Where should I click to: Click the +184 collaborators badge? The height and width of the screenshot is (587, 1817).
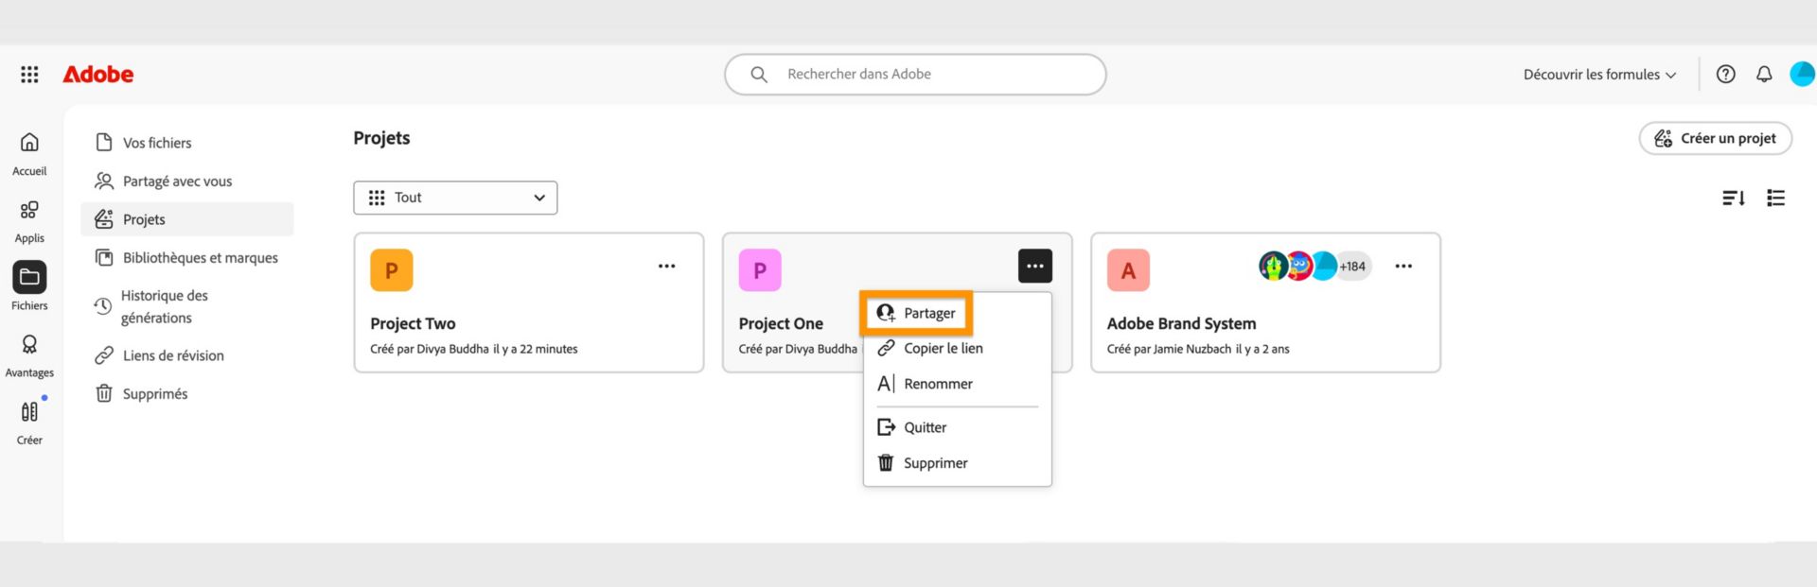(1353, 267)
